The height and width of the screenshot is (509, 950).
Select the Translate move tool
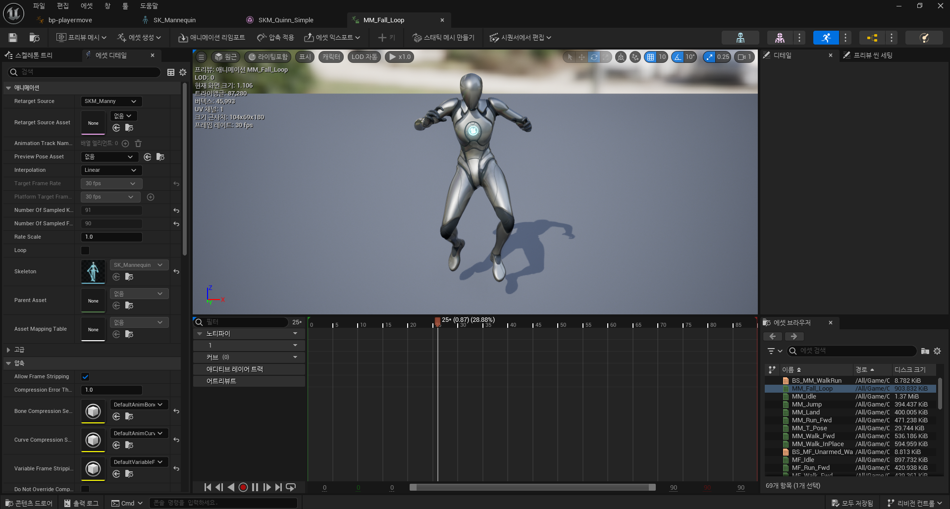(x=581, y=57)
